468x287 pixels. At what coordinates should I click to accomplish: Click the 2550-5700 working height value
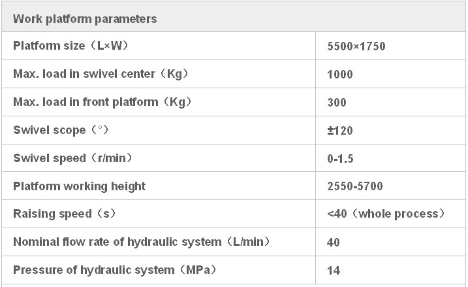tap(354, 187)
